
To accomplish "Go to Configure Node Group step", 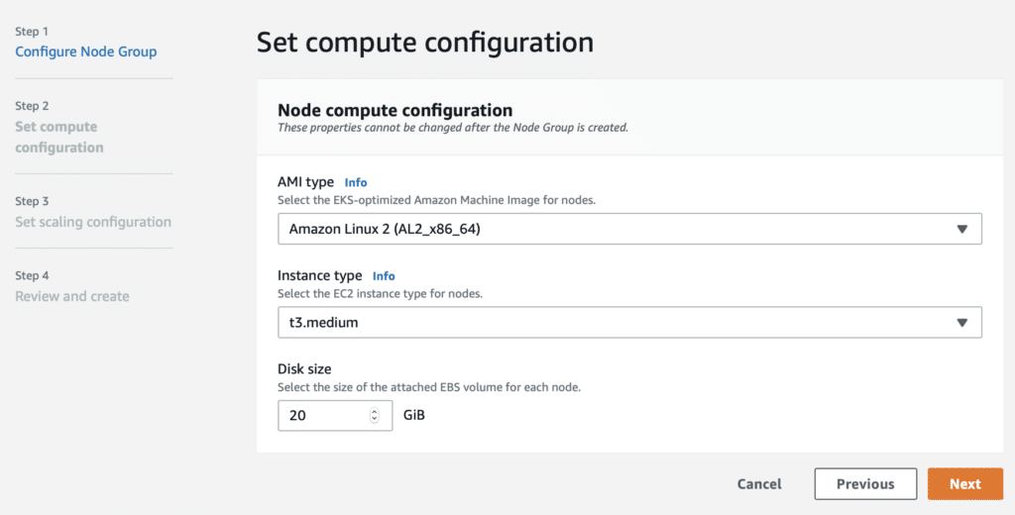I will coord(86,51).
